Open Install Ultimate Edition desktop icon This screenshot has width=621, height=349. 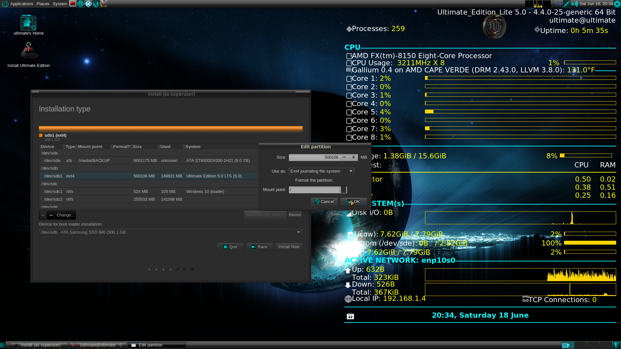click(28, 55)
